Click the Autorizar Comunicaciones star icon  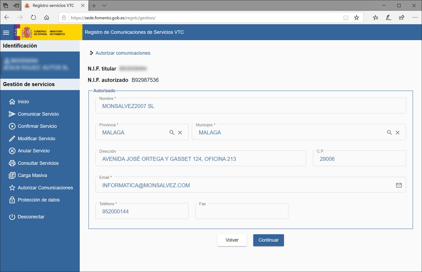(x=12, y=188)
